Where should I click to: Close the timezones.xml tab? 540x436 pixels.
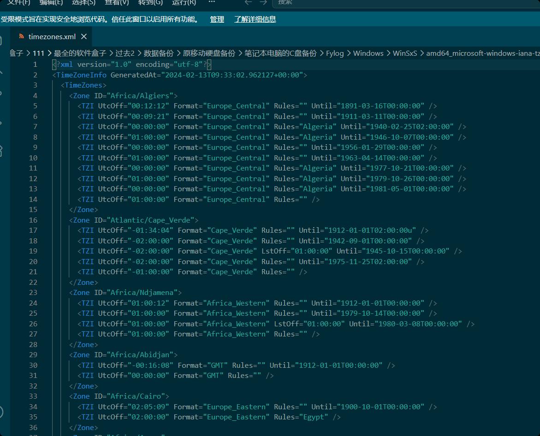tap(83, 36)
